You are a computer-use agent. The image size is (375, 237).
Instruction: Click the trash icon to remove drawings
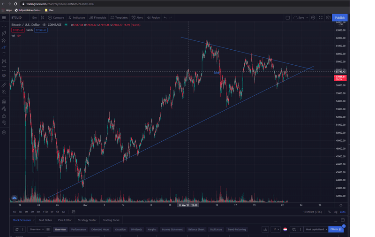coord(4,132)
